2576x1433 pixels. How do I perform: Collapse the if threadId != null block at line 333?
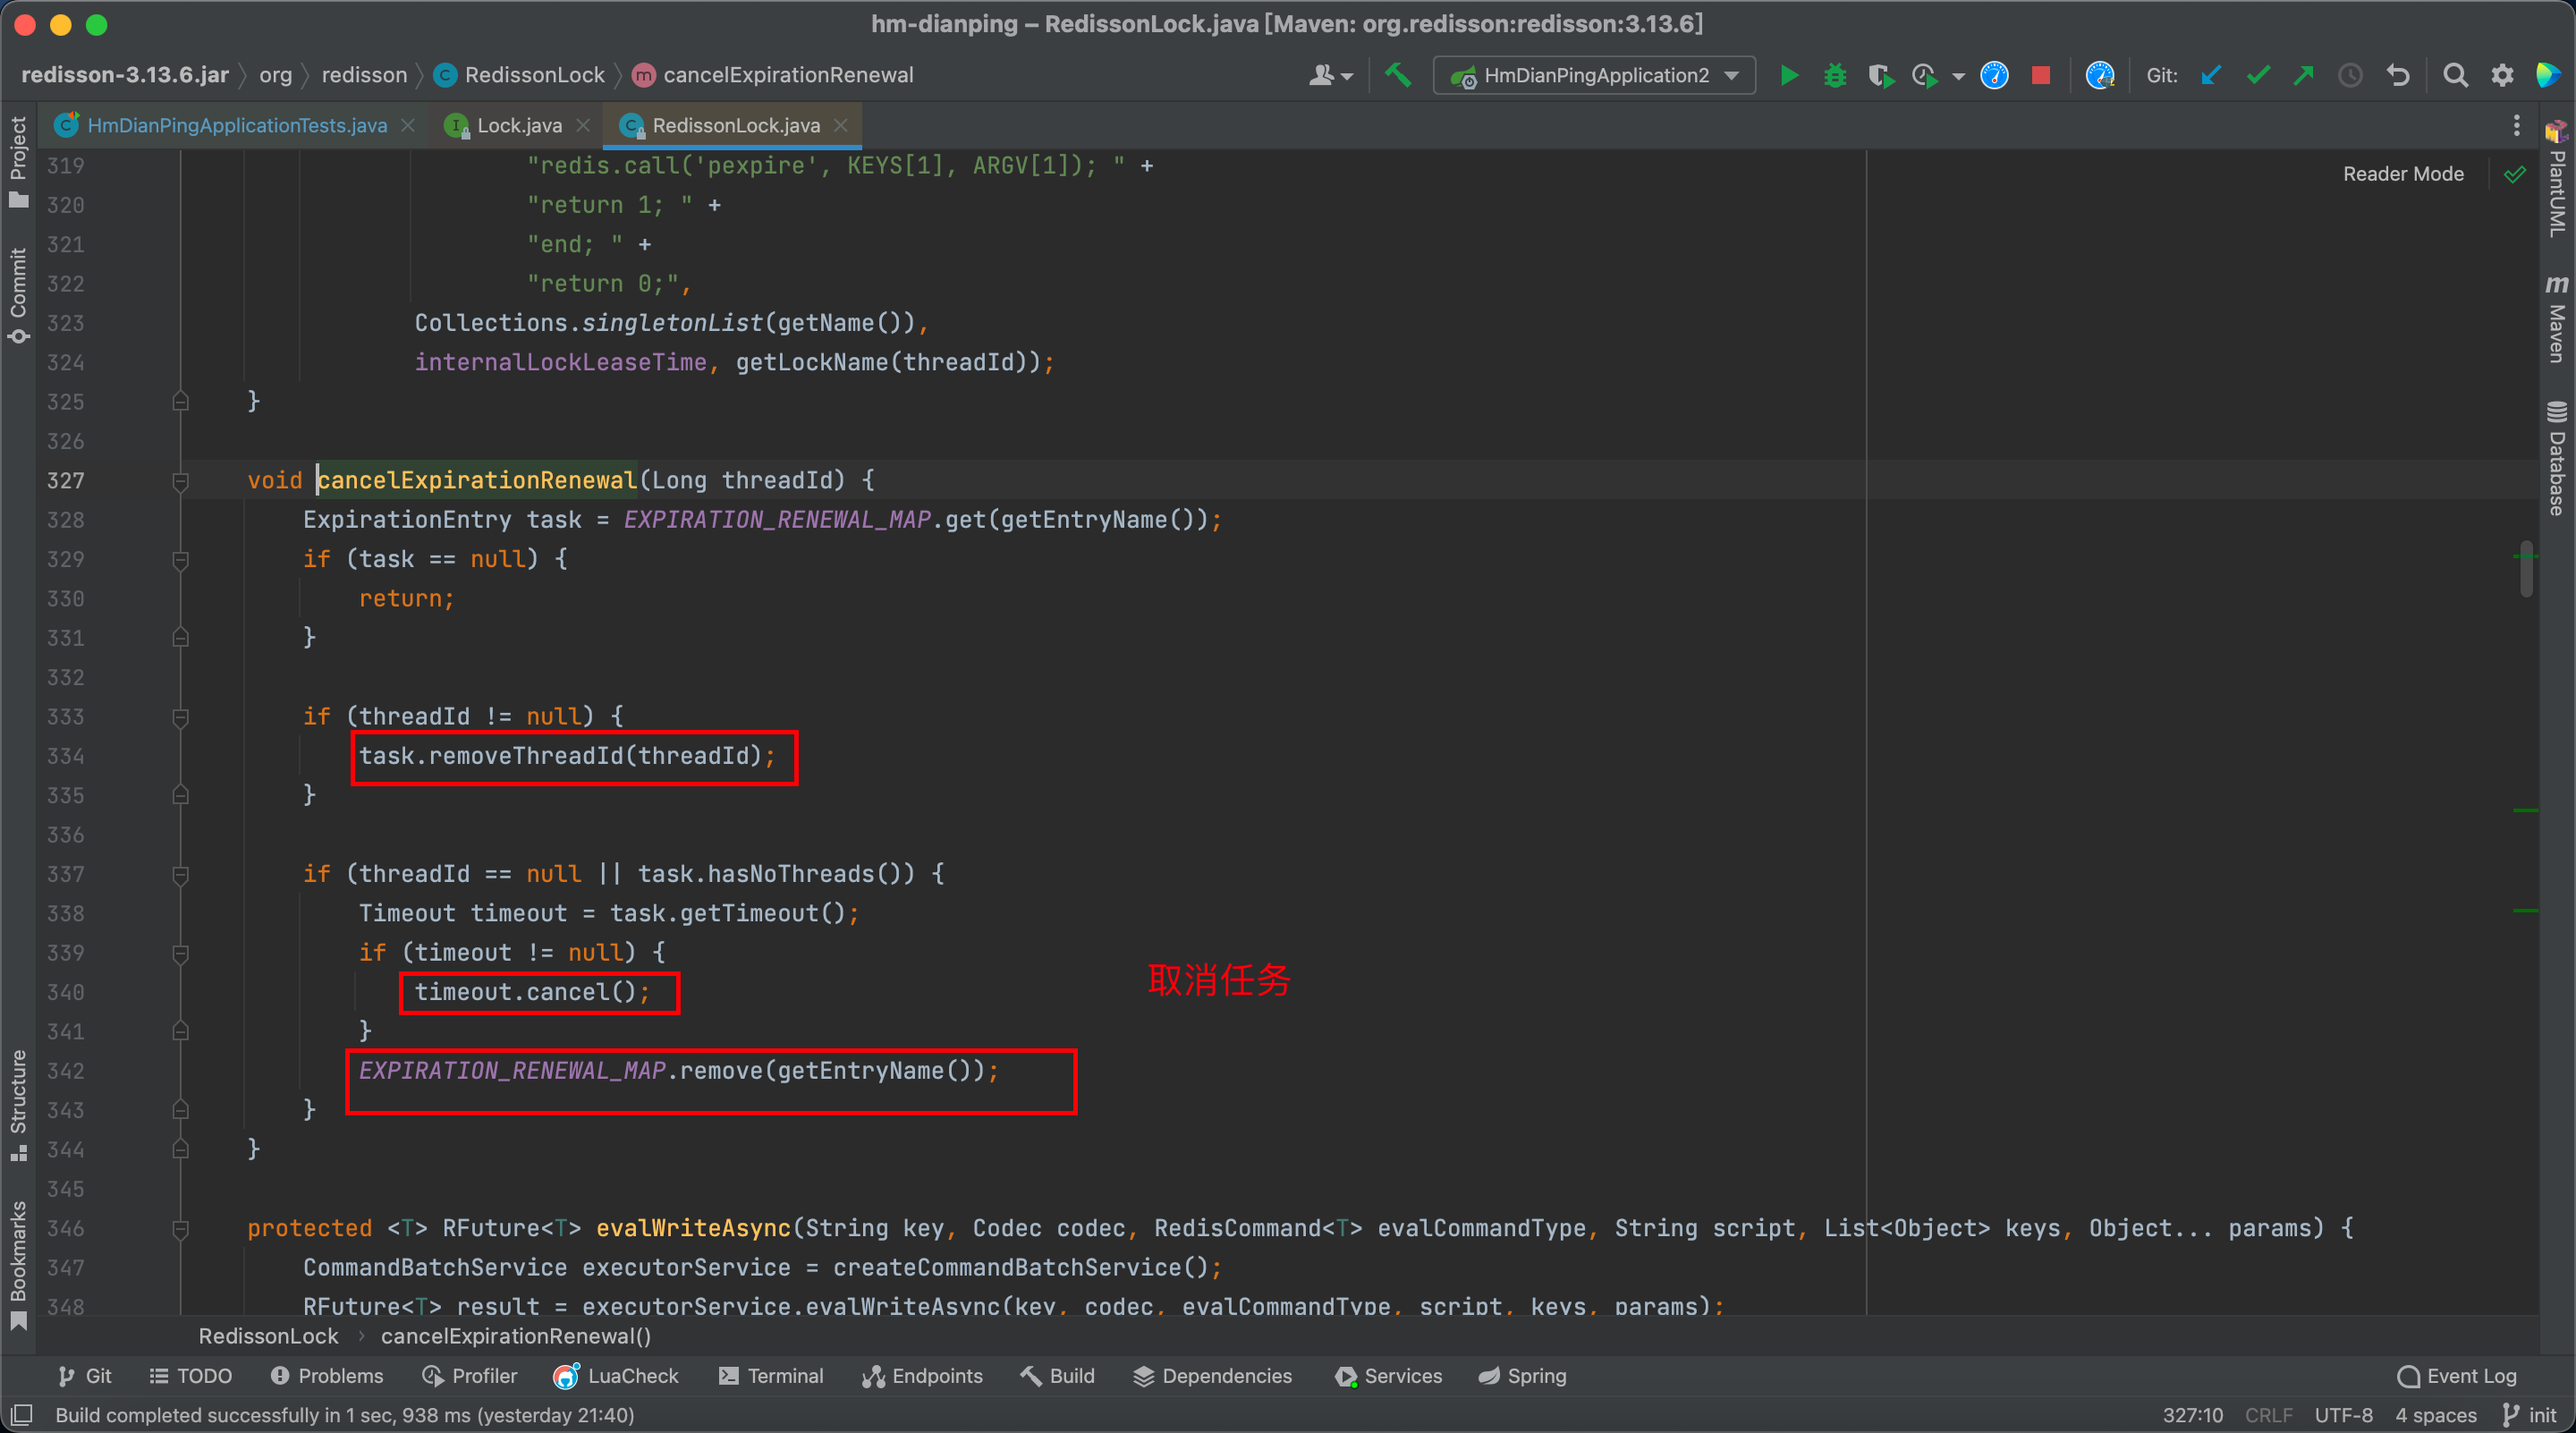coord(180,717)
